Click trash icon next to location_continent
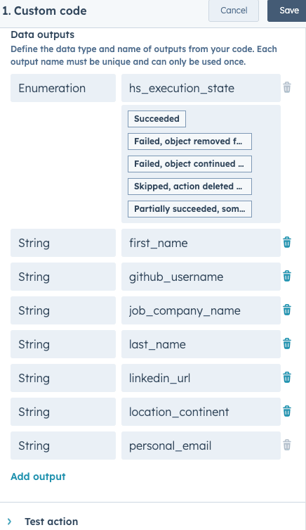The height and width of the screenshot is (530, 306). point(287,411)
